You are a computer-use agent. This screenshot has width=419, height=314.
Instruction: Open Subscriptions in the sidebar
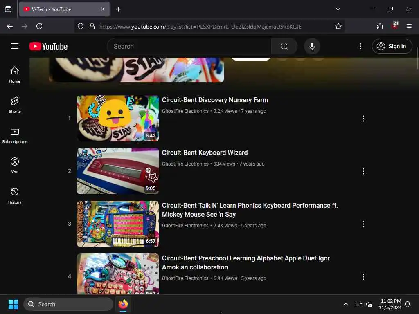tap(15, 135)
